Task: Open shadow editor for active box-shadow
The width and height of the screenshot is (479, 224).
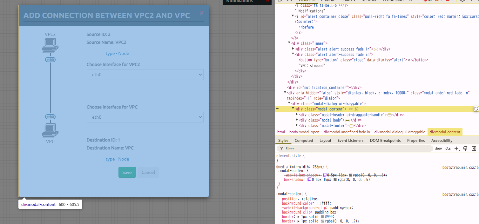Action: click(309, 179)
